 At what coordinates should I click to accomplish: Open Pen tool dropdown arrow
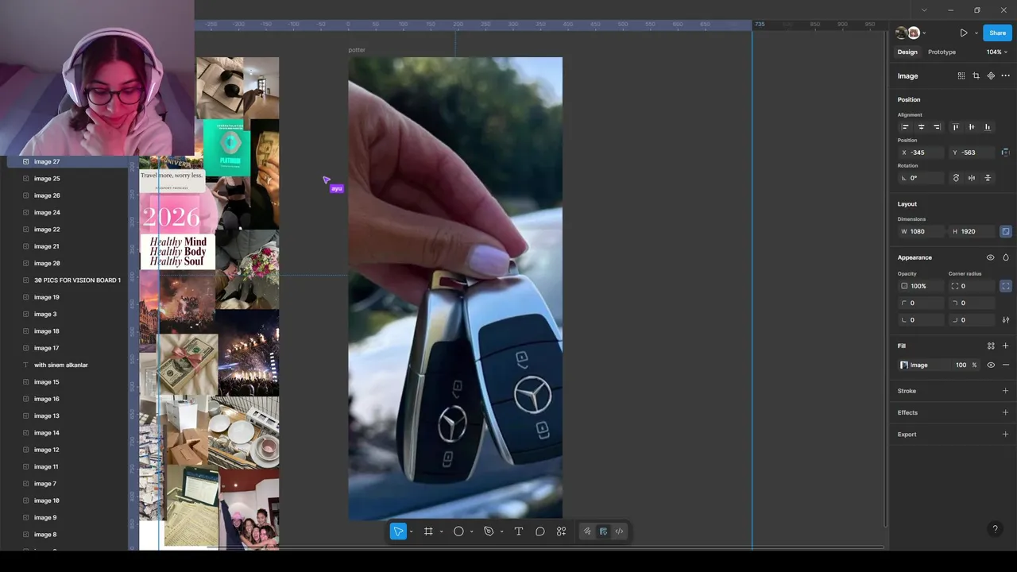point(501,531)
